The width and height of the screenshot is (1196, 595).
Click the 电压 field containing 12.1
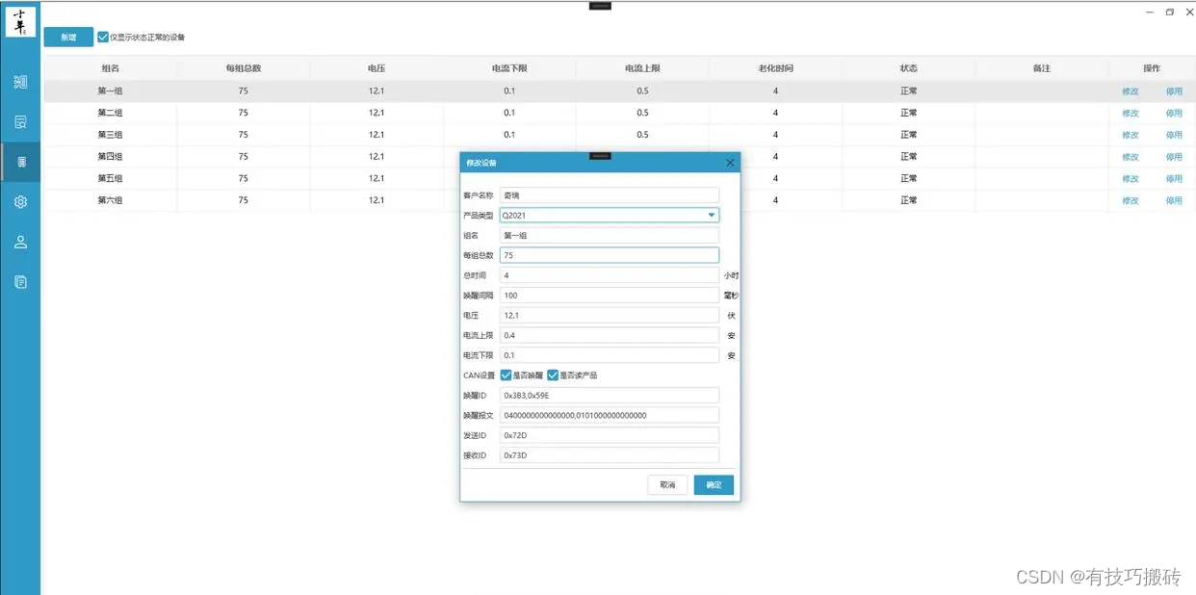tap(609, 315)
